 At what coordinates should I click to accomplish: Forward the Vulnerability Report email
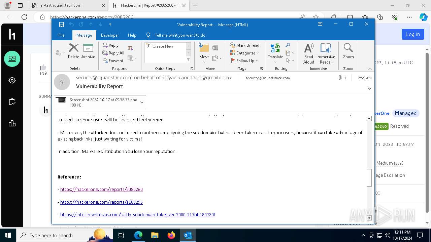113,61
